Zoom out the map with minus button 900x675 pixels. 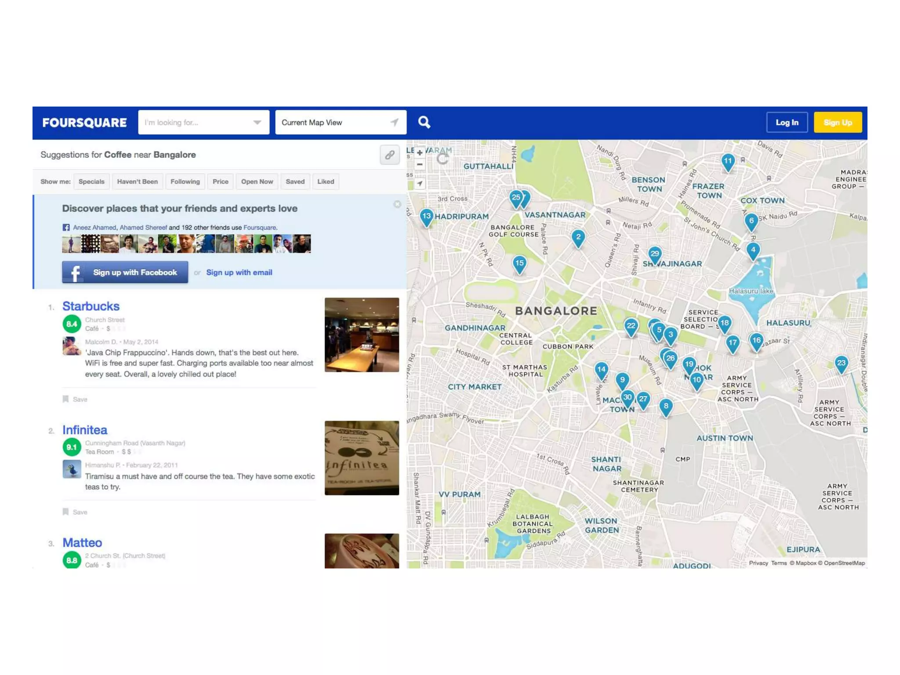click(x=420, y=164)
